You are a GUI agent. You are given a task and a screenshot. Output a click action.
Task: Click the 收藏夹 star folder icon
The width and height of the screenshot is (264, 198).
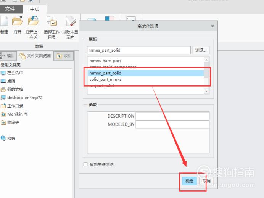point(3,122)
